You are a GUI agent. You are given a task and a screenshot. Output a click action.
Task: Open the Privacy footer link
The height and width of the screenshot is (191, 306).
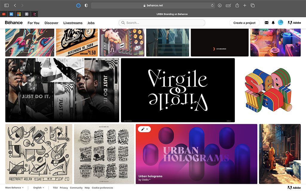coord(64,188)
